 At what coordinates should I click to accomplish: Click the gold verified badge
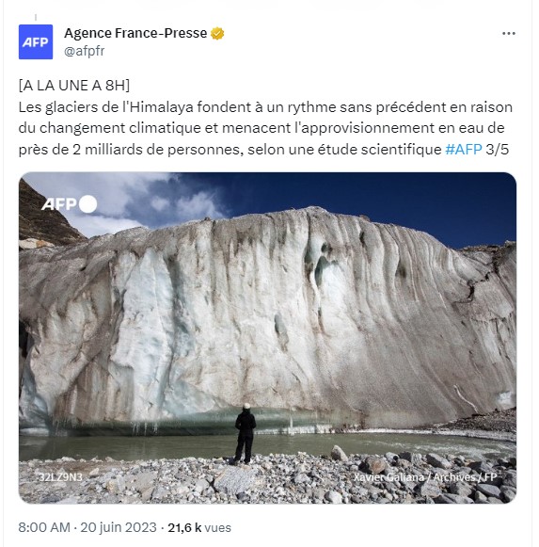coord(217,34)
